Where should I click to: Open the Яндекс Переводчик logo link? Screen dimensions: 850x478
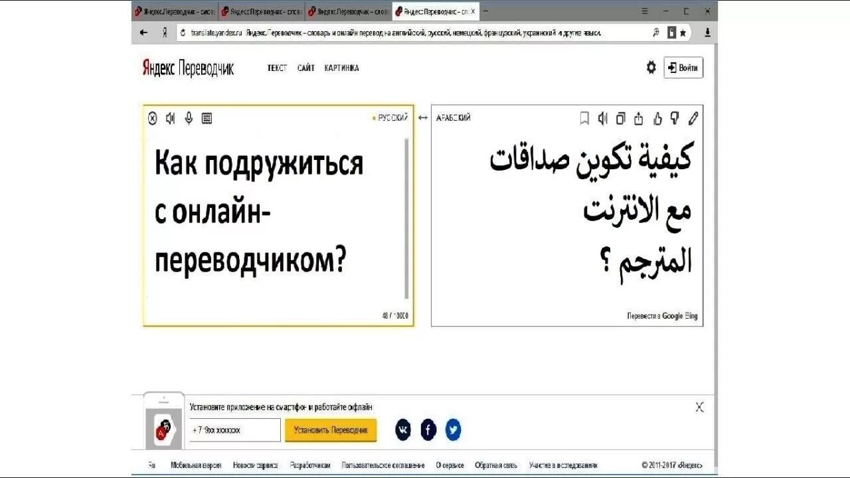click(188, 68)
